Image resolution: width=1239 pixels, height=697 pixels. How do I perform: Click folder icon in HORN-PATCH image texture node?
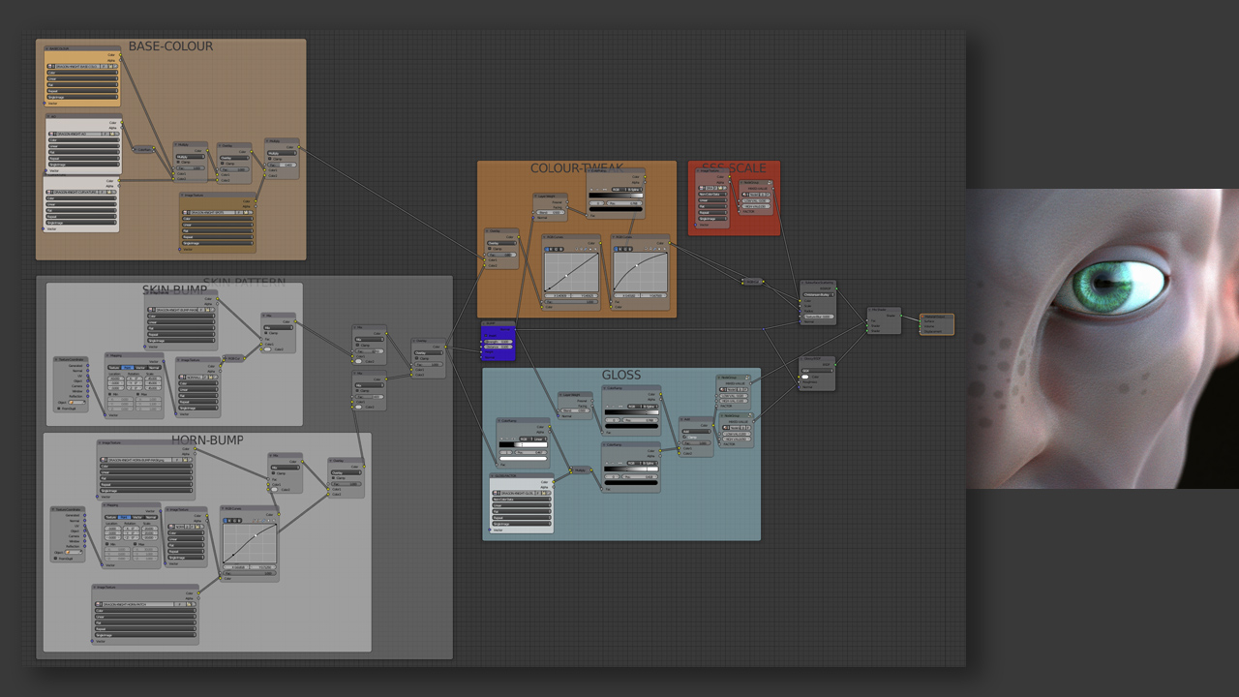point(189,604)
